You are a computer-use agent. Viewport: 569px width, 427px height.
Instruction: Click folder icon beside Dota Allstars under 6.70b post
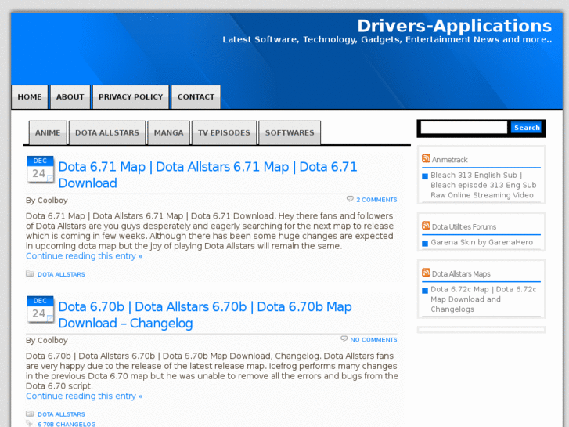(x=30, y=414)
